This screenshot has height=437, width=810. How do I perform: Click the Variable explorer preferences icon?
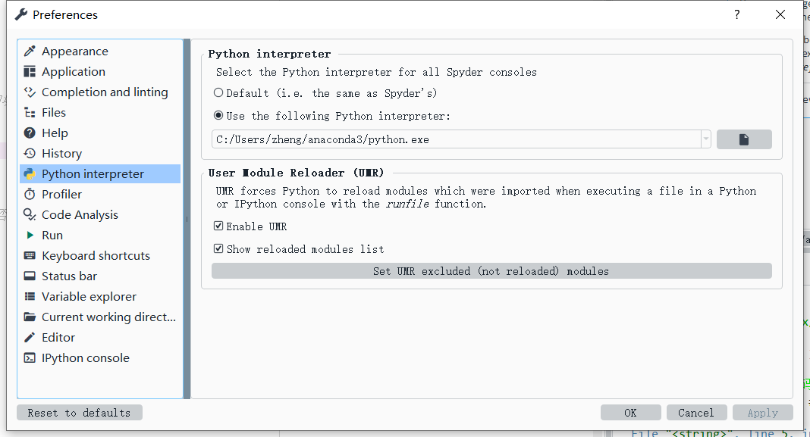point(30,296)
